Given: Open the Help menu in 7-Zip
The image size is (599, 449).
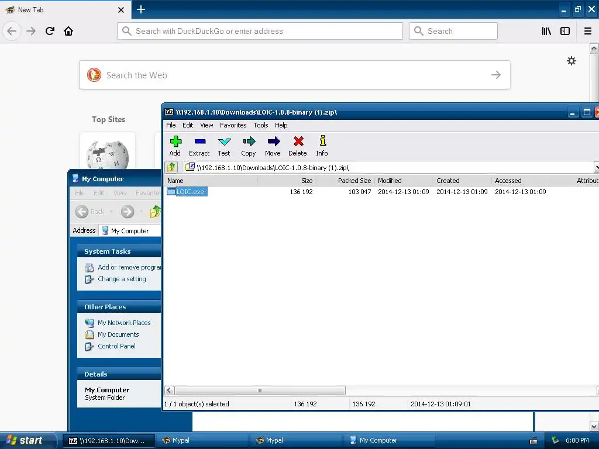Looking at the screenshot, I should tap(281, 125).
